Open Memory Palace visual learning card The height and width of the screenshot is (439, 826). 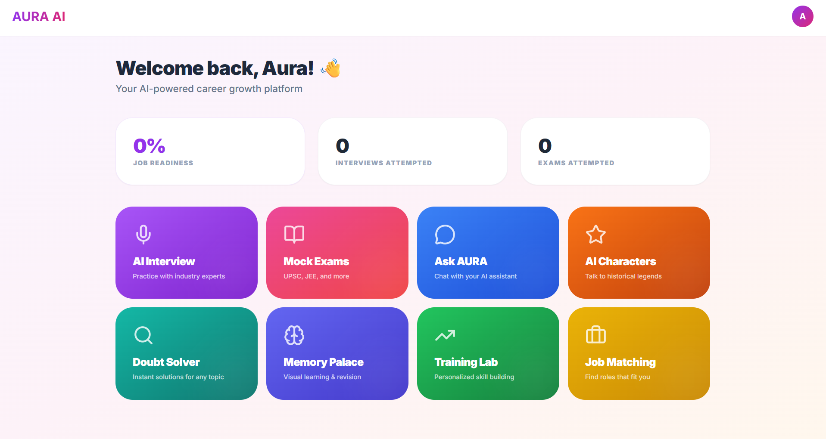click(x=337, y=353)
